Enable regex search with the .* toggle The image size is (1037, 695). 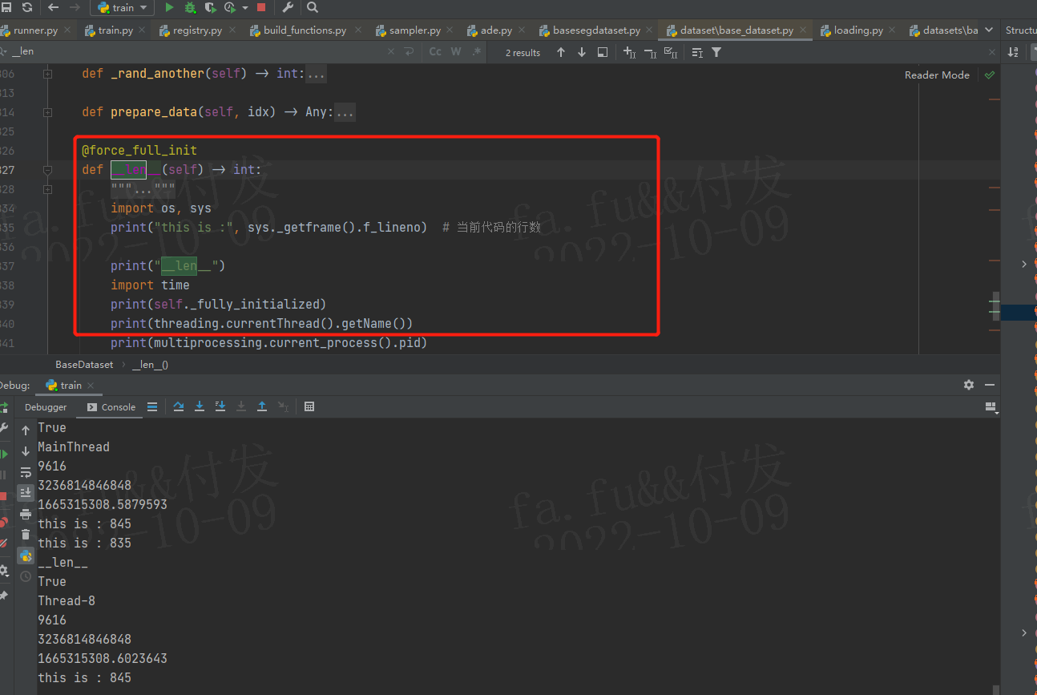pyautogui.click(x=476, y=51)
